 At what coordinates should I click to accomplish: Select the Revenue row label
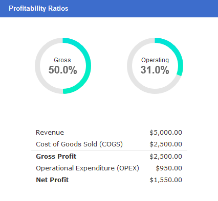(x=50, y=133)
